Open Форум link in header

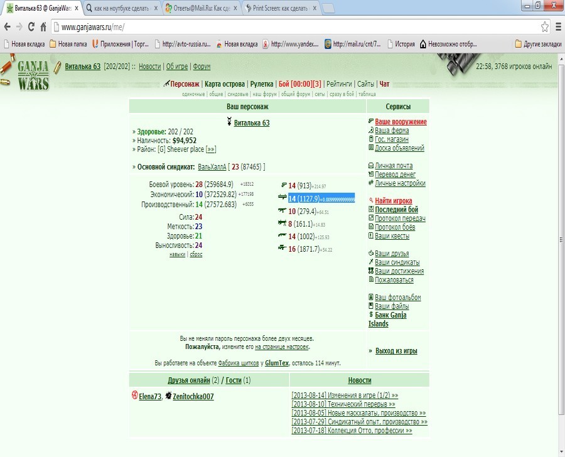(202, 67)
